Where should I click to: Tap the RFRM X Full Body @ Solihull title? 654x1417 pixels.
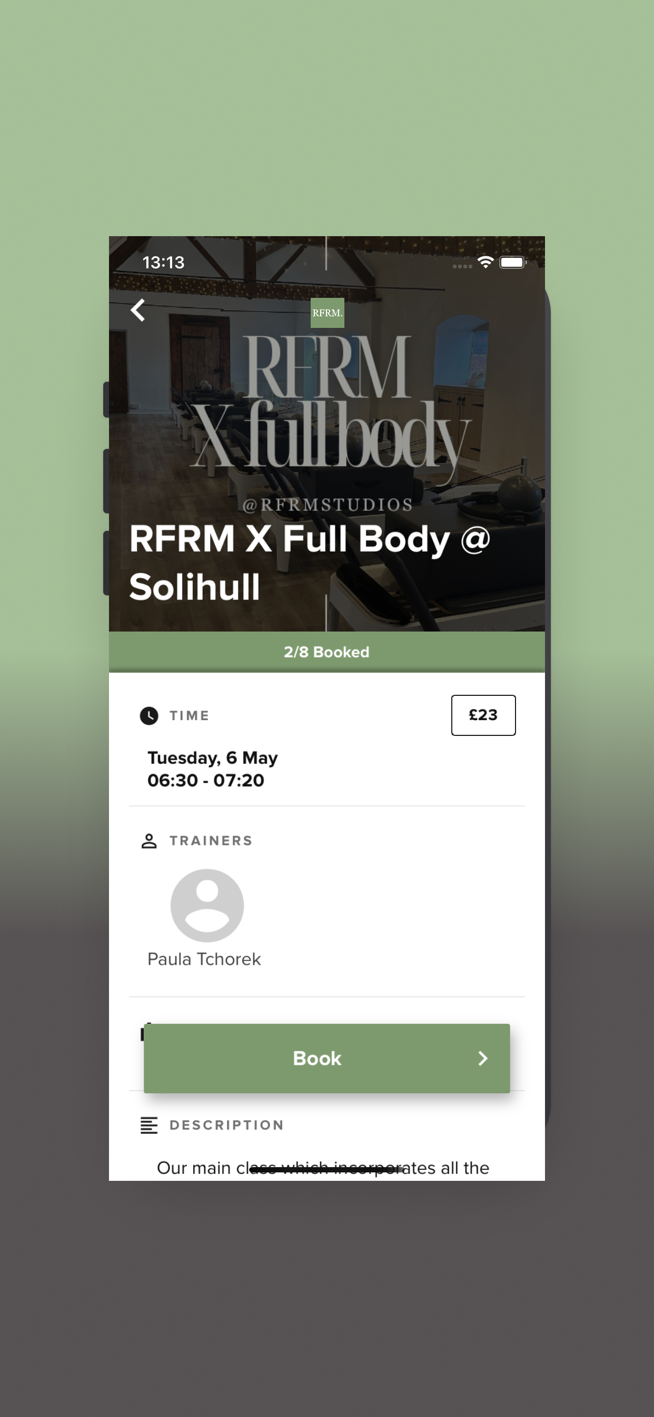[310, 562]
